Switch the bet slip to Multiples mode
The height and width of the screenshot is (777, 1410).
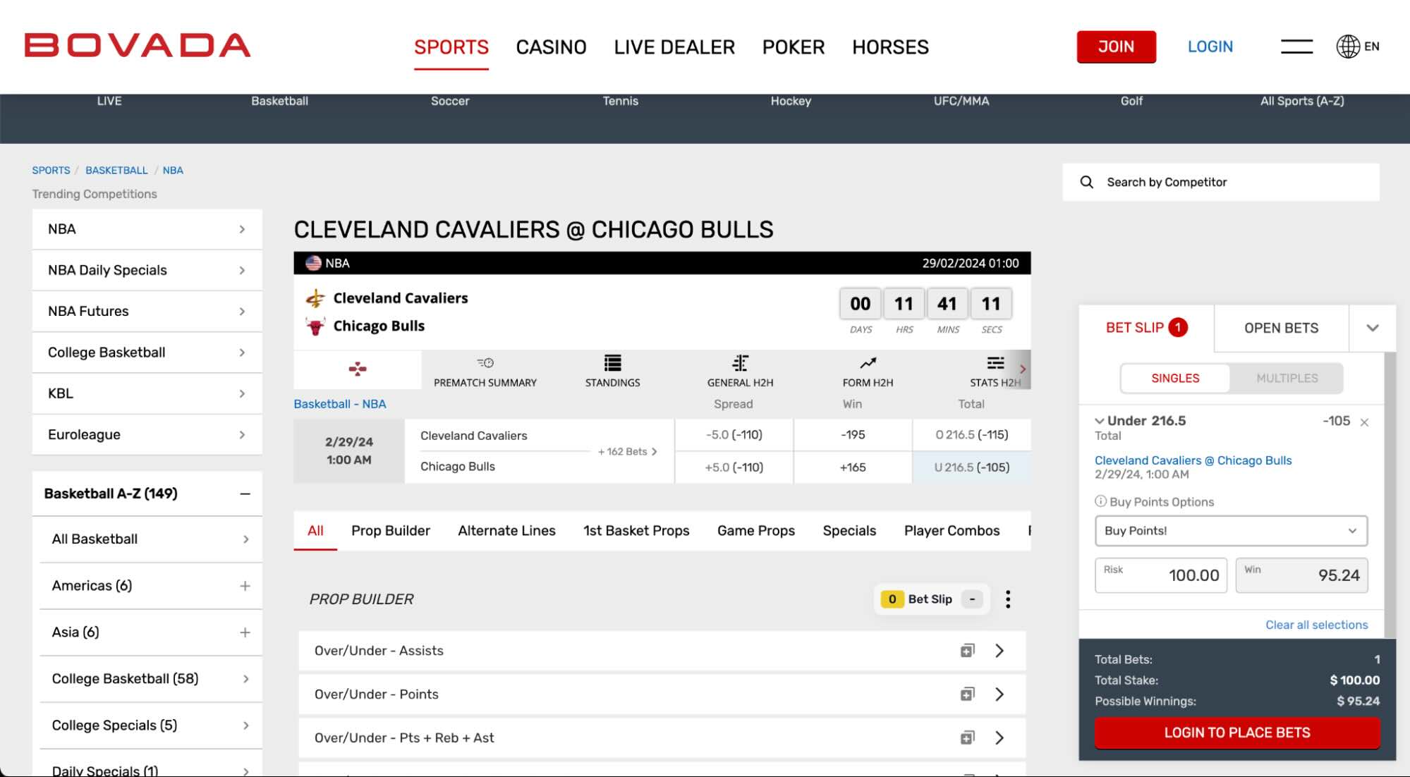pyautogui.click(x=1287, y=378)
